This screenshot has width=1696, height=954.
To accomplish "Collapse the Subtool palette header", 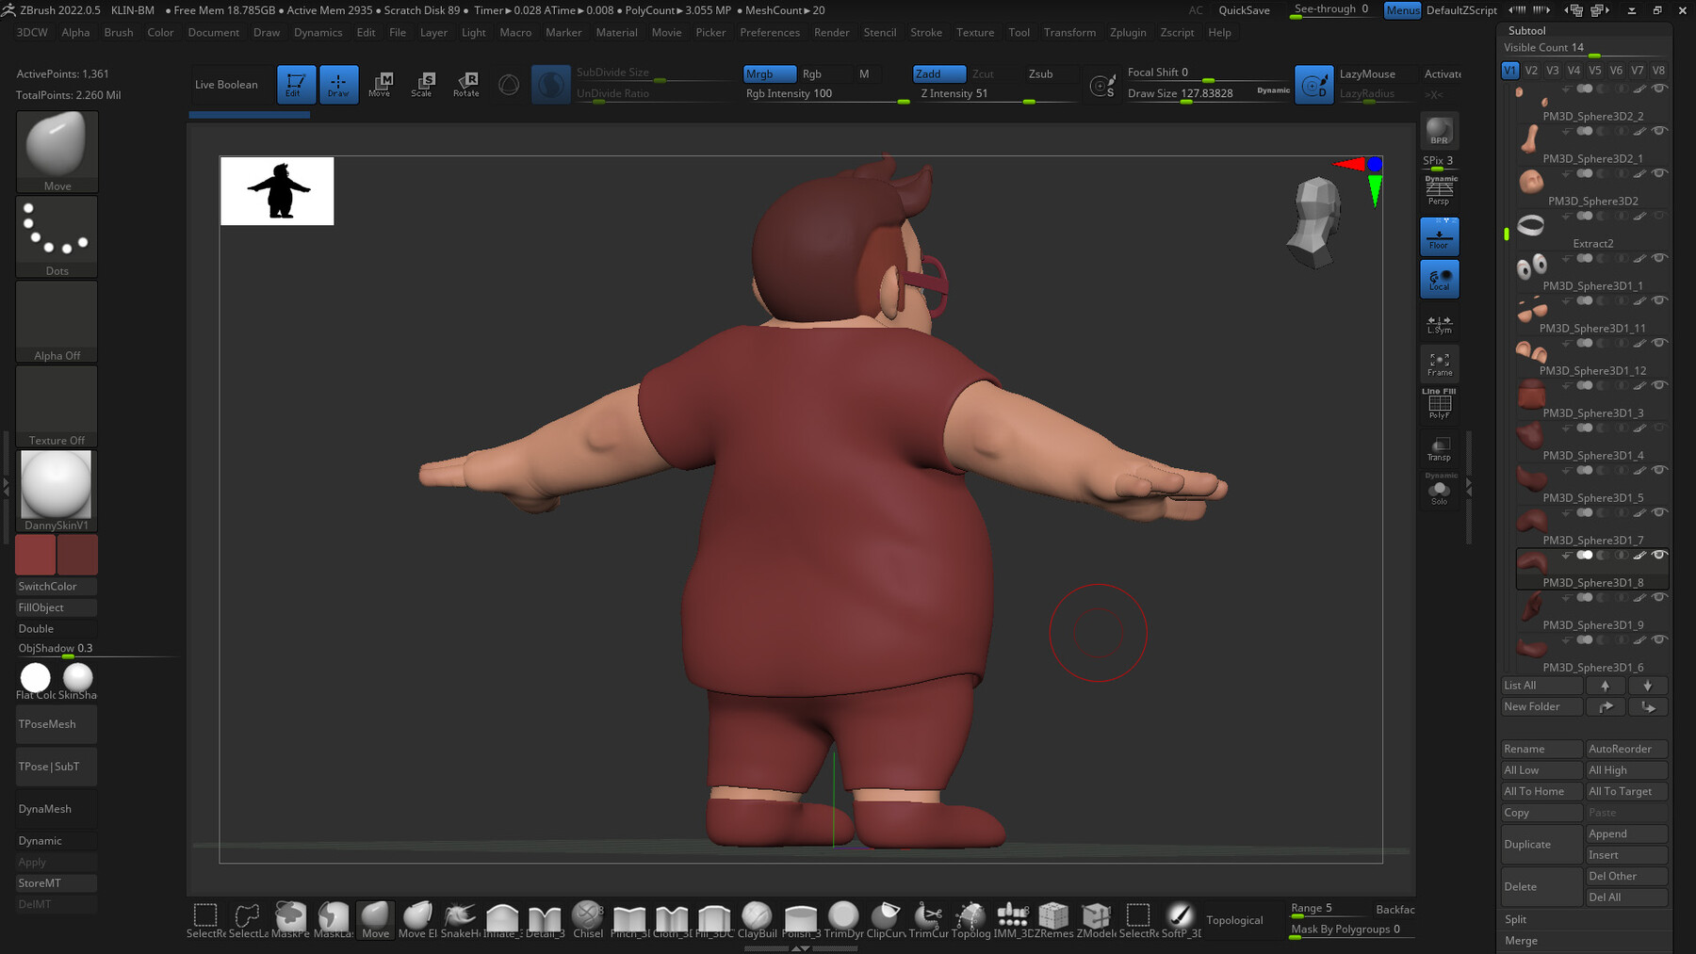I will pyautogui.click(x=1526, y=30).
